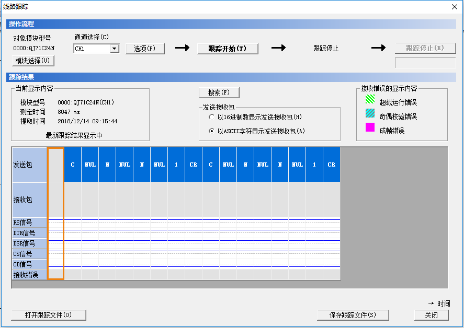Click the striped 奇偶校验错误 legend swatch
This screenshot has height=328, width=464.
370,113
